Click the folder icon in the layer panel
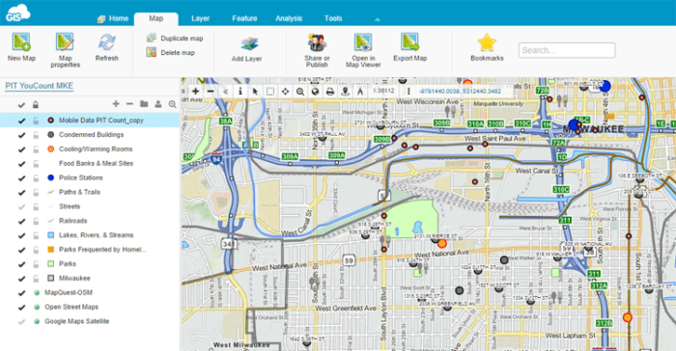The image size is (676, 351). [144, 104]
